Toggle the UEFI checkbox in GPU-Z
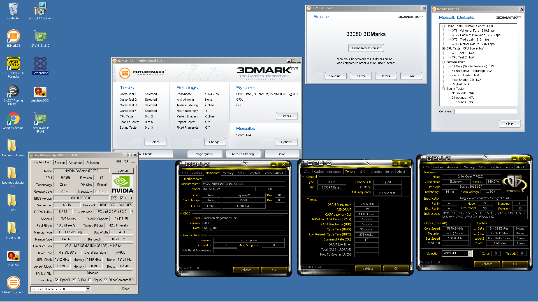Viewport: 538px width, 302px height. click(122, 198)
